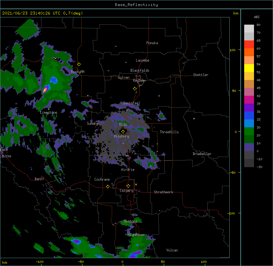Click the Innisfail city label
The height and width of the screenshot is (266, 273).
(131, 103)
